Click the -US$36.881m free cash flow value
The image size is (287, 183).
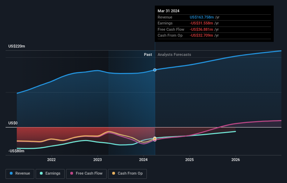coord(201,29)
